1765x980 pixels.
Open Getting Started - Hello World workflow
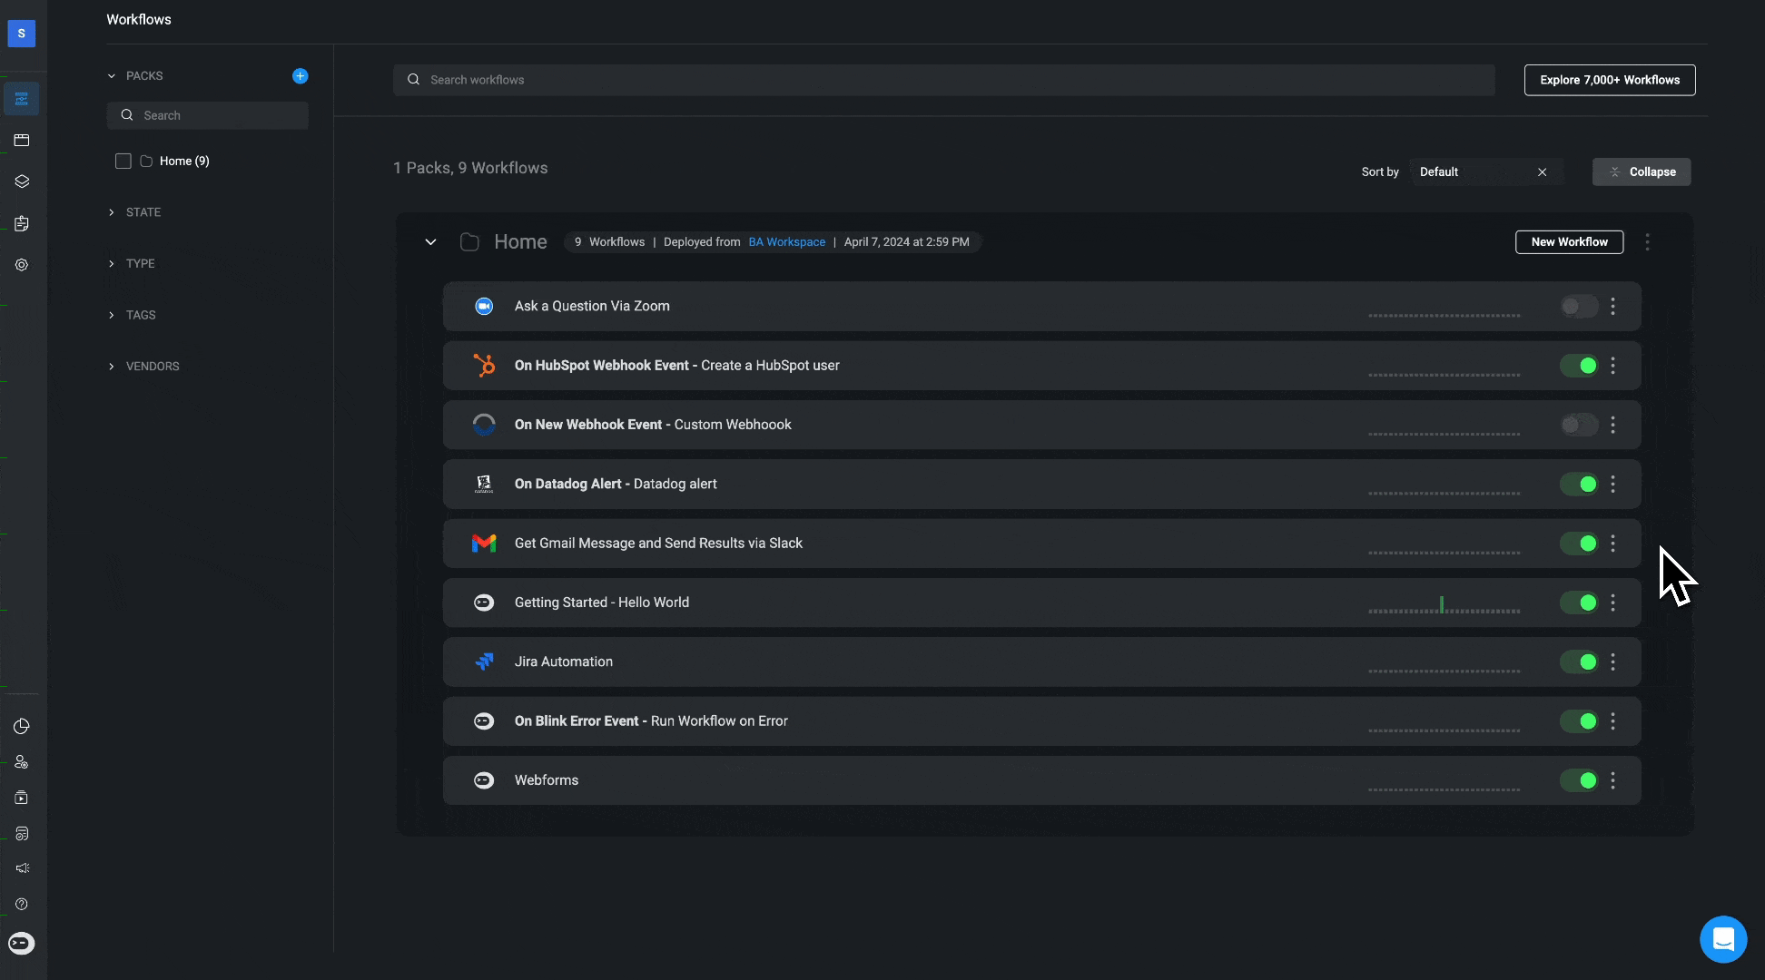click(x=601, y=603)
